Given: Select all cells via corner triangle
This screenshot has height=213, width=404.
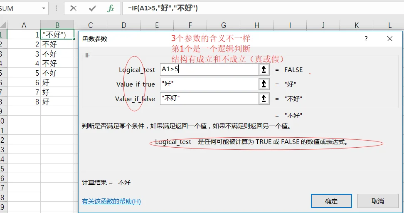Looking at the screenshot, I should click(x=3, y=25).
